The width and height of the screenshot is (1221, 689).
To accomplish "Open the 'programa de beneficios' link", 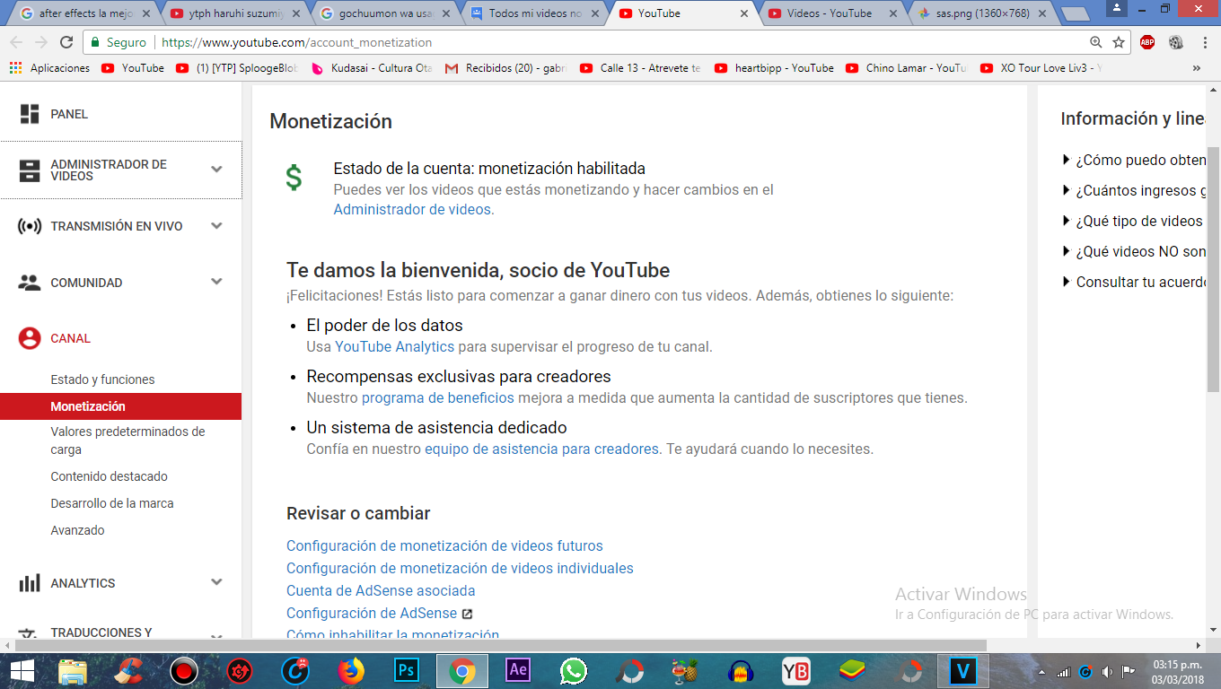I will tap(438, 397).
